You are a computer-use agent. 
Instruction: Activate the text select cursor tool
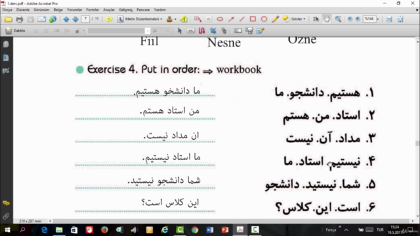point(316,19)
